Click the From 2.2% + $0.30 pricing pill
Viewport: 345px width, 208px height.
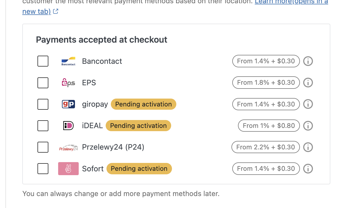[265, 147]
